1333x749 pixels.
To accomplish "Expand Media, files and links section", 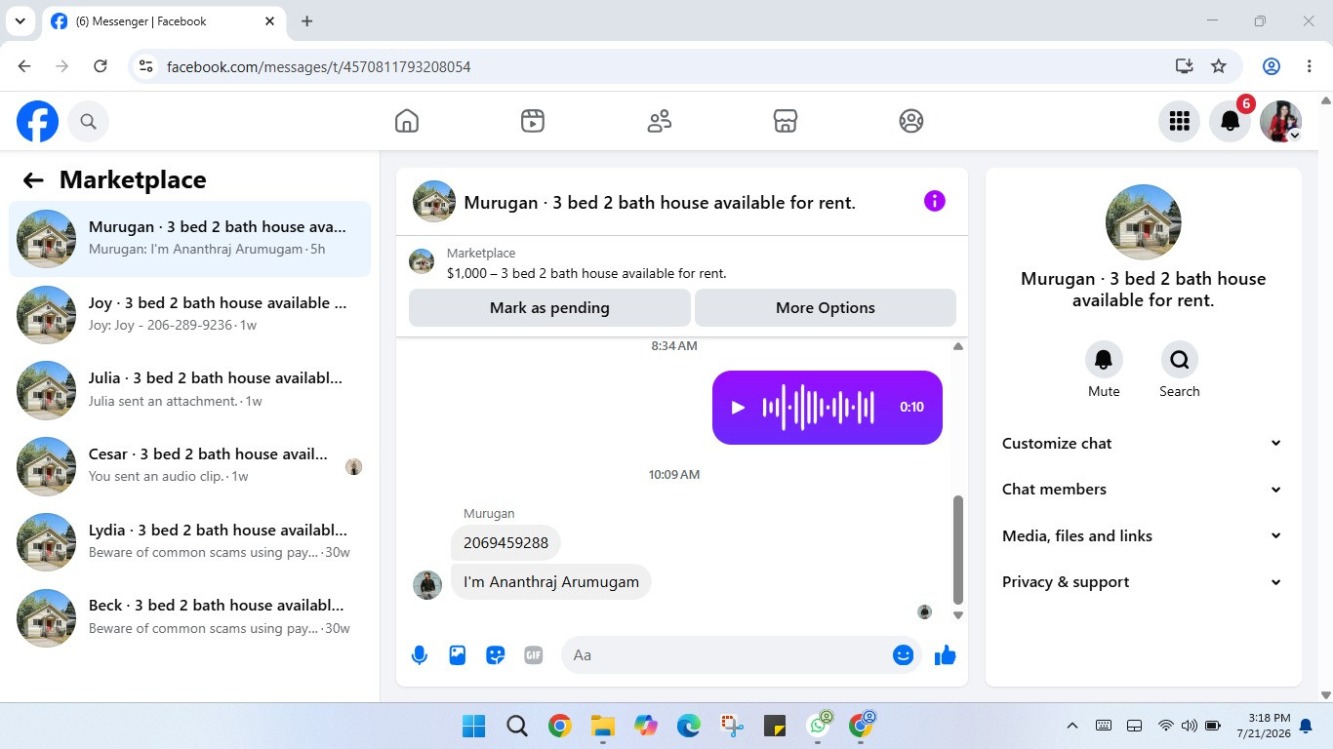I will pyautogui.click(x=1143, y=535).
